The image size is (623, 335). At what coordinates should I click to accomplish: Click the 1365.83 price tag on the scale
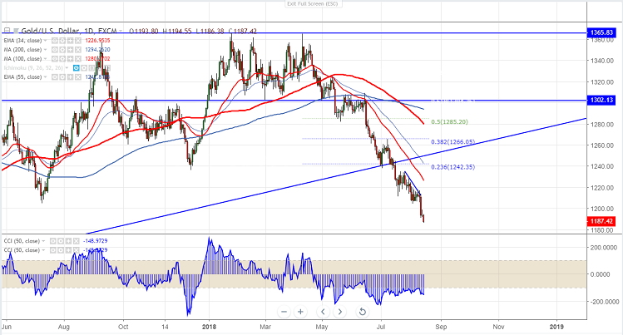tap(601, 33)
